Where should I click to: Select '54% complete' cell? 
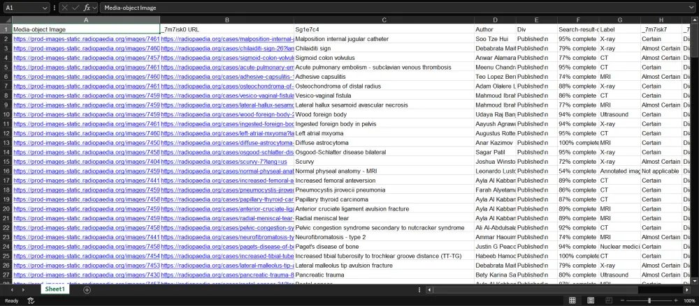click(578, 171)
